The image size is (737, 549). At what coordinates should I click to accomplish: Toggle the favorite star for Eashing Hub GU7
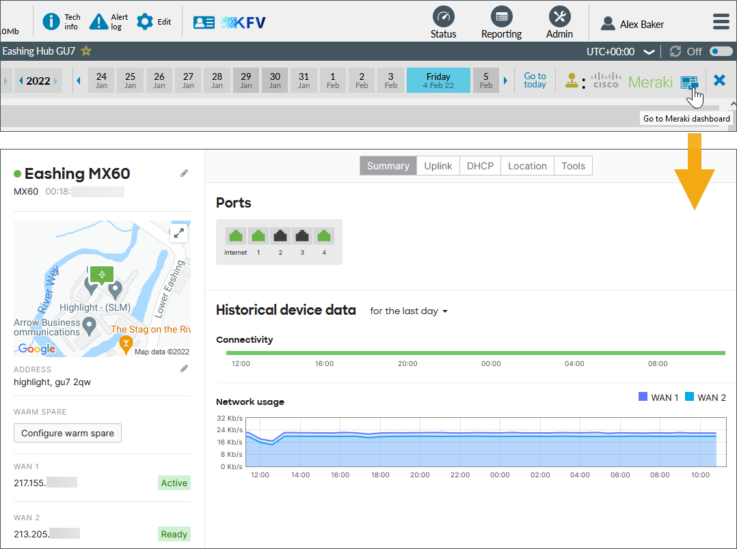(88, 51)
